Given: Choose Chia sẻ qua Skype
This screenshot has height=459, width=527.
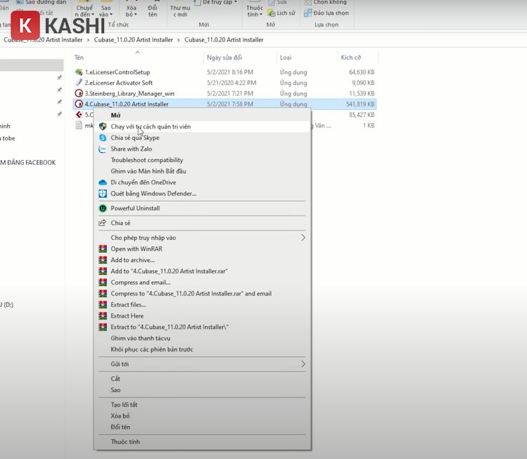Looking at the screenshot, I should point(203,138).
